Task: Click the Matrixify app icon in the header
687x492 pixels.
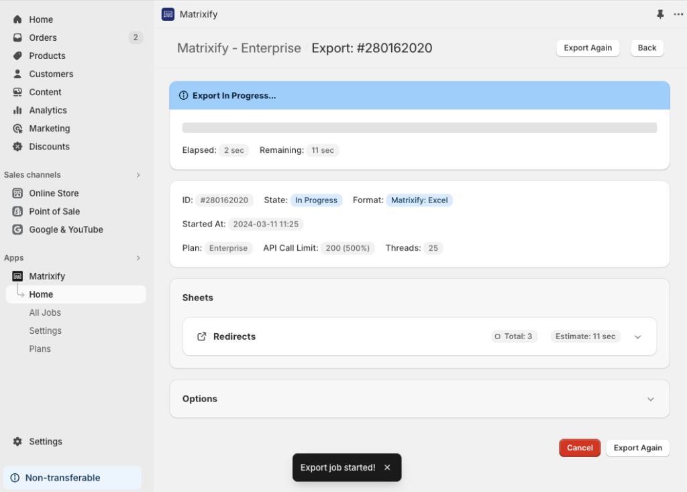Action: tap(167, 14)
